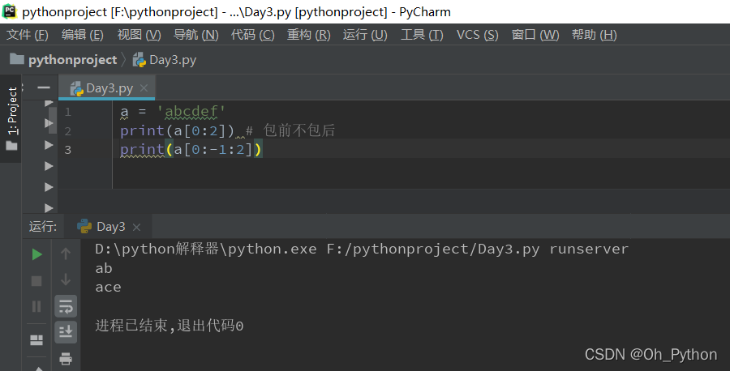
Task: Toggle scroll to end in Run console
Action: [x=66, y=331]
